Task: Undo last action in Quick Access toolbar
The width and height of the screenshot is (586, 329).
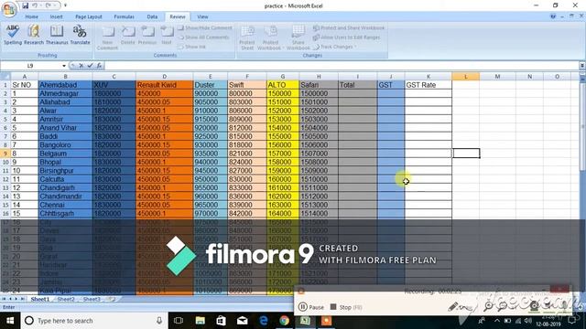Action: tap(36, 5)
